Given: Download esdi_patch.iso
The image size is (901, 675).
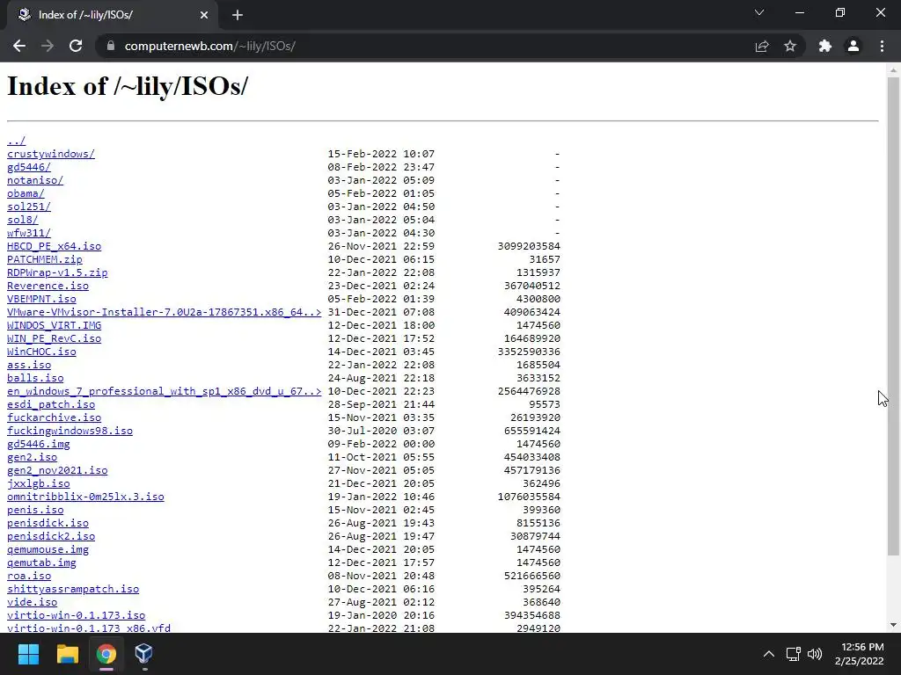Looking at the screenshot, I should click(50, 404).
